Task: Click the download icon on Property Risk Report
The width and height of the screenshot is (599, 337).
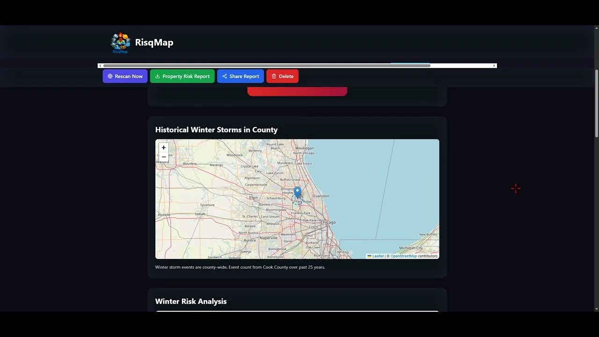Action: pyautogui.click(x=158, y=76)
